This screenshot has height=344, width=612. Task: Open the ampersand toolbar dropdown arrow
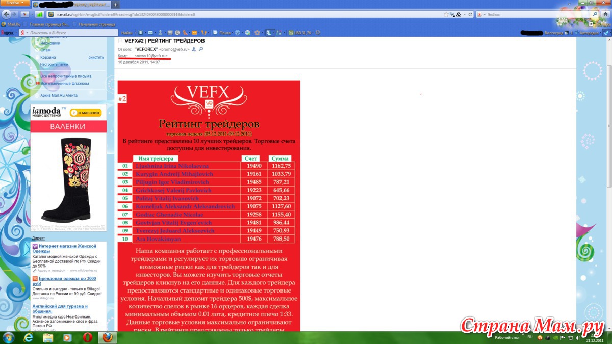[x=464, y=14]
